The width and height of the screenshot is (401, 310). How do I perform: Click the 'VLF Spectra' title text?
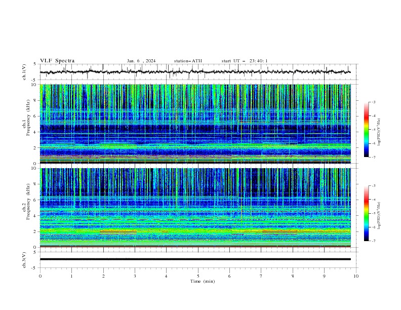coord(57,61)
